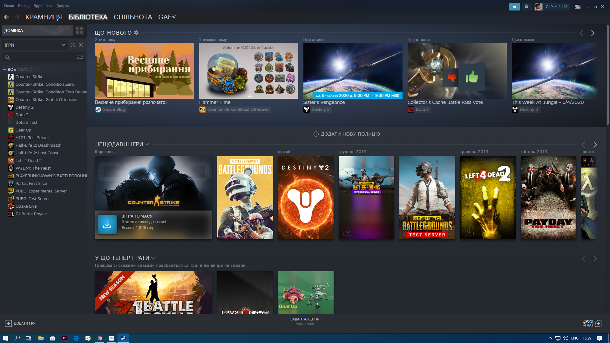Open the Довідка menu
Viewport: 610px width, 343px height.
(63, 6)
